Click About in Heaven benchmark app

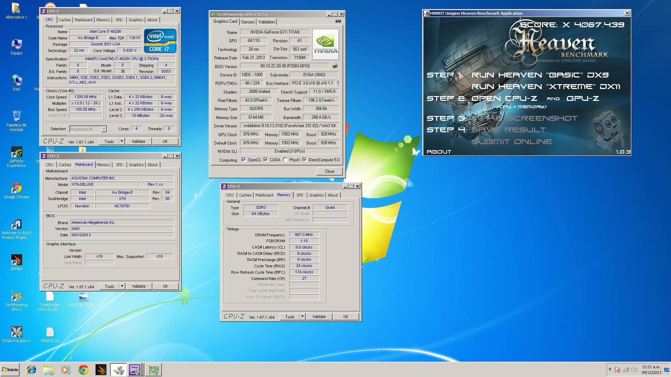click(x=439, y=152)
